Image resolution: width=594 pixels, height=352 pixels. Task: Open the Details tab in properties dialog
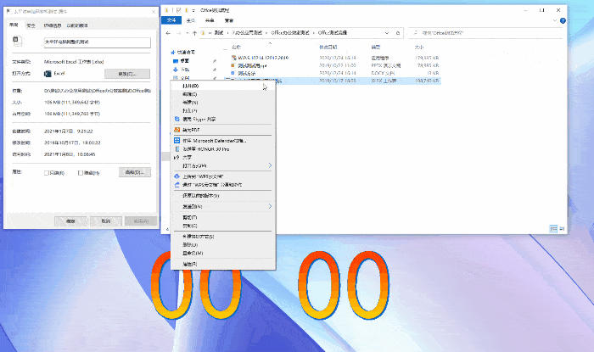[53, 25]
